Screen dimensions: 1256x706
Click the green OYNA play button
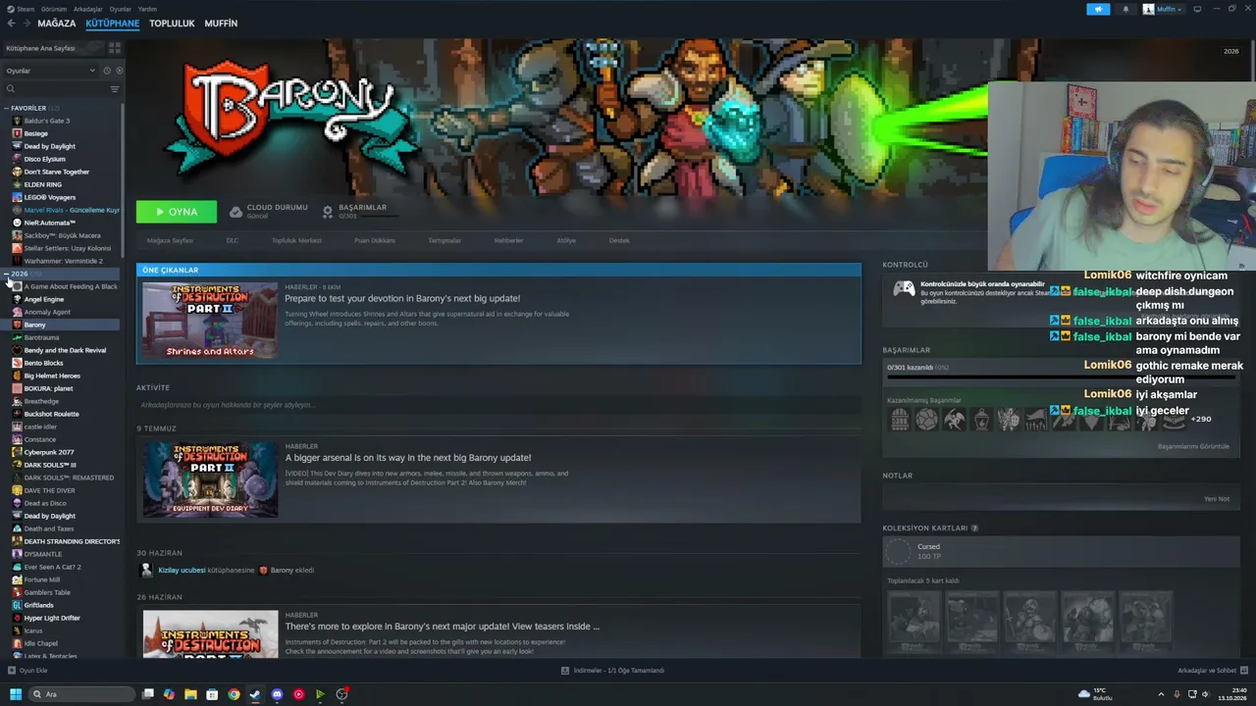pos(177,212)
